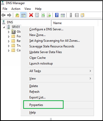Click the blue question mark Help icon
Screen dimensions: 103x121
pos(57,15)
